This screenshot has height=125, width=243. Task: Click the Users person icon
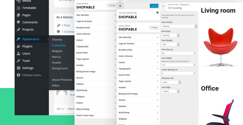point(18,53)
